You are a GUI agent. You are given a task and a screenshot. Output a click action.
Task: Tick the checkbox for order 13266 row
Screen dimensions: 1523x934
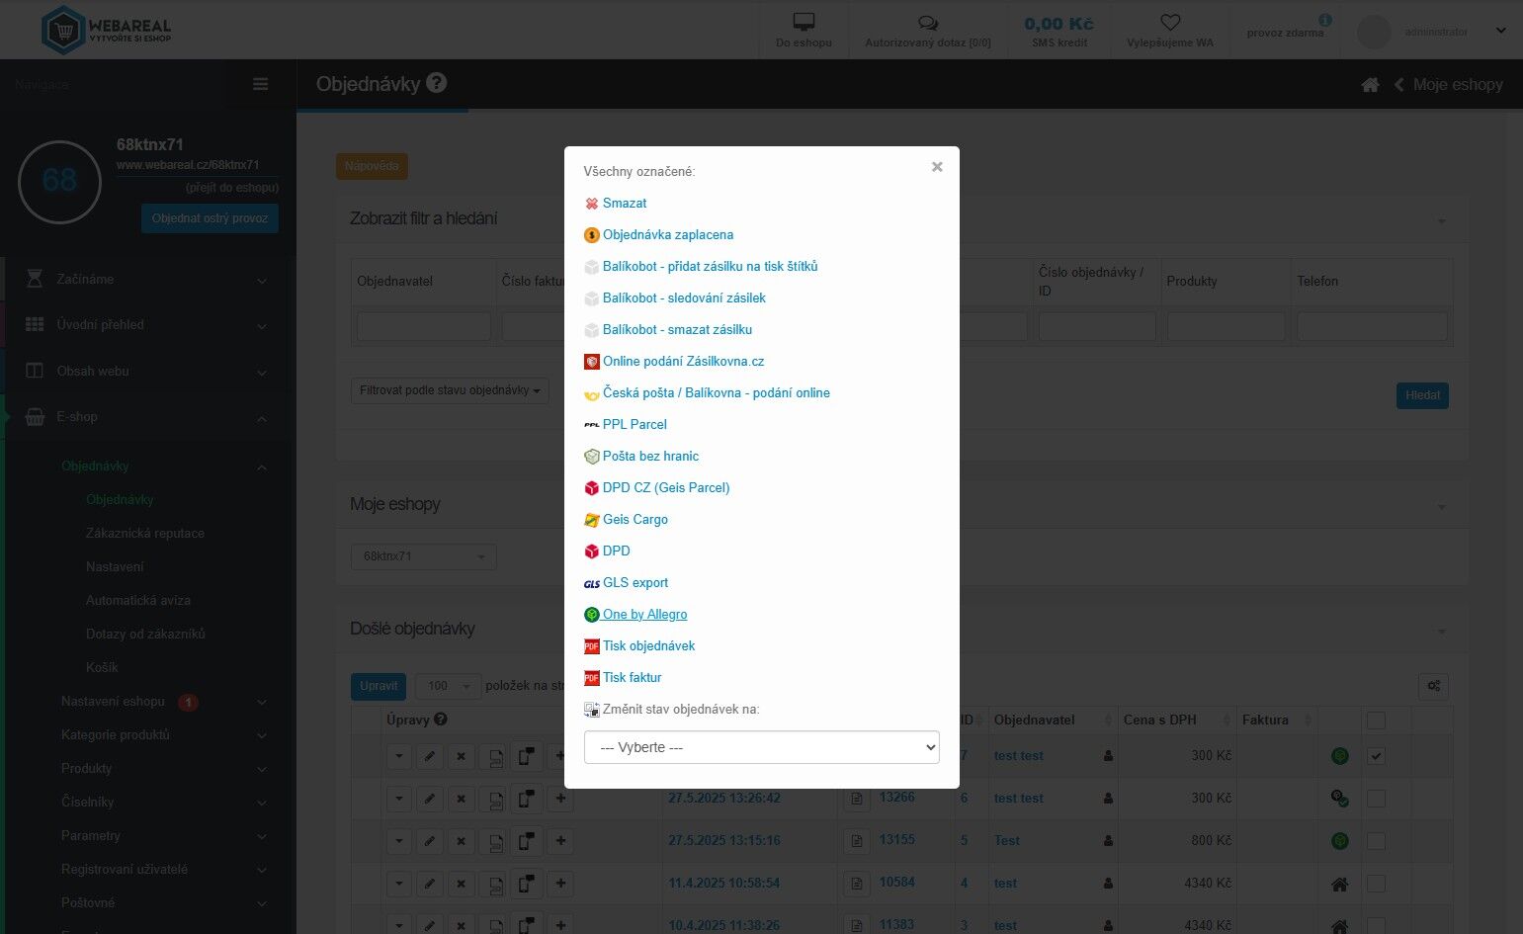(x=1376, y=799)
